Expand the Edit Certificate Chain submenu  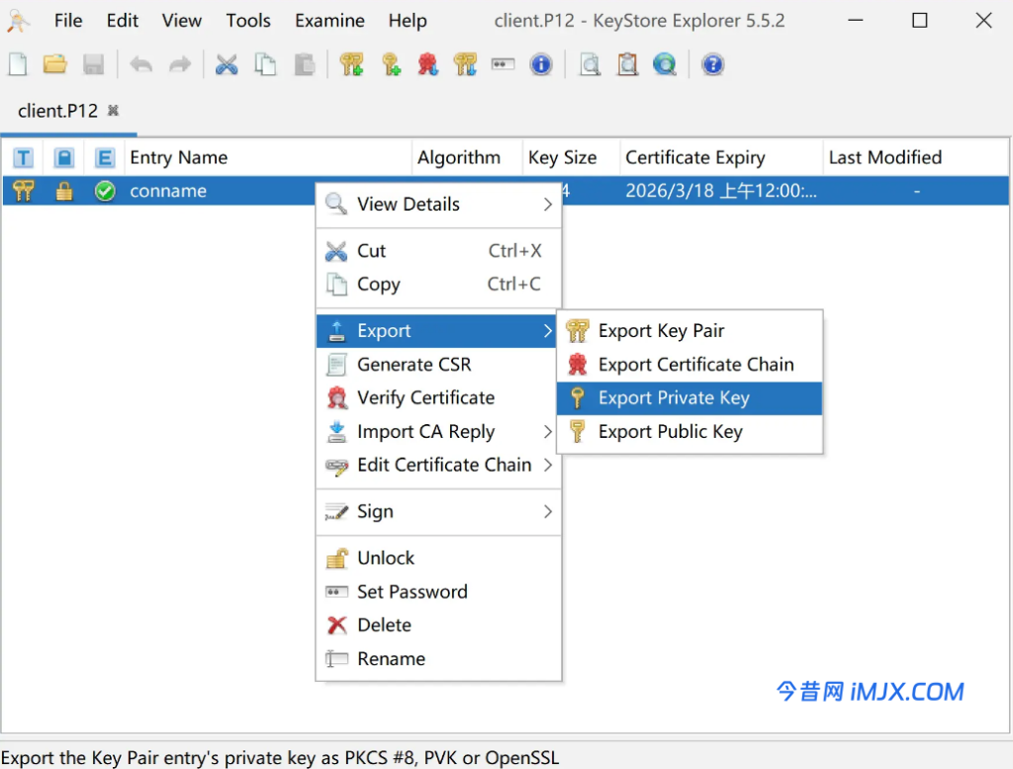[438, 465]
